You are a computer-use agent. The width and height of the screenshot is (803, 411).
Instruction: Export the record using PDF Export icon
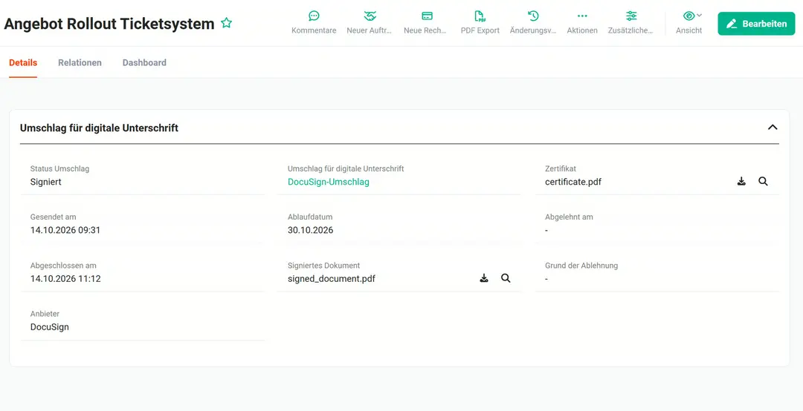(x=480, y=16)
